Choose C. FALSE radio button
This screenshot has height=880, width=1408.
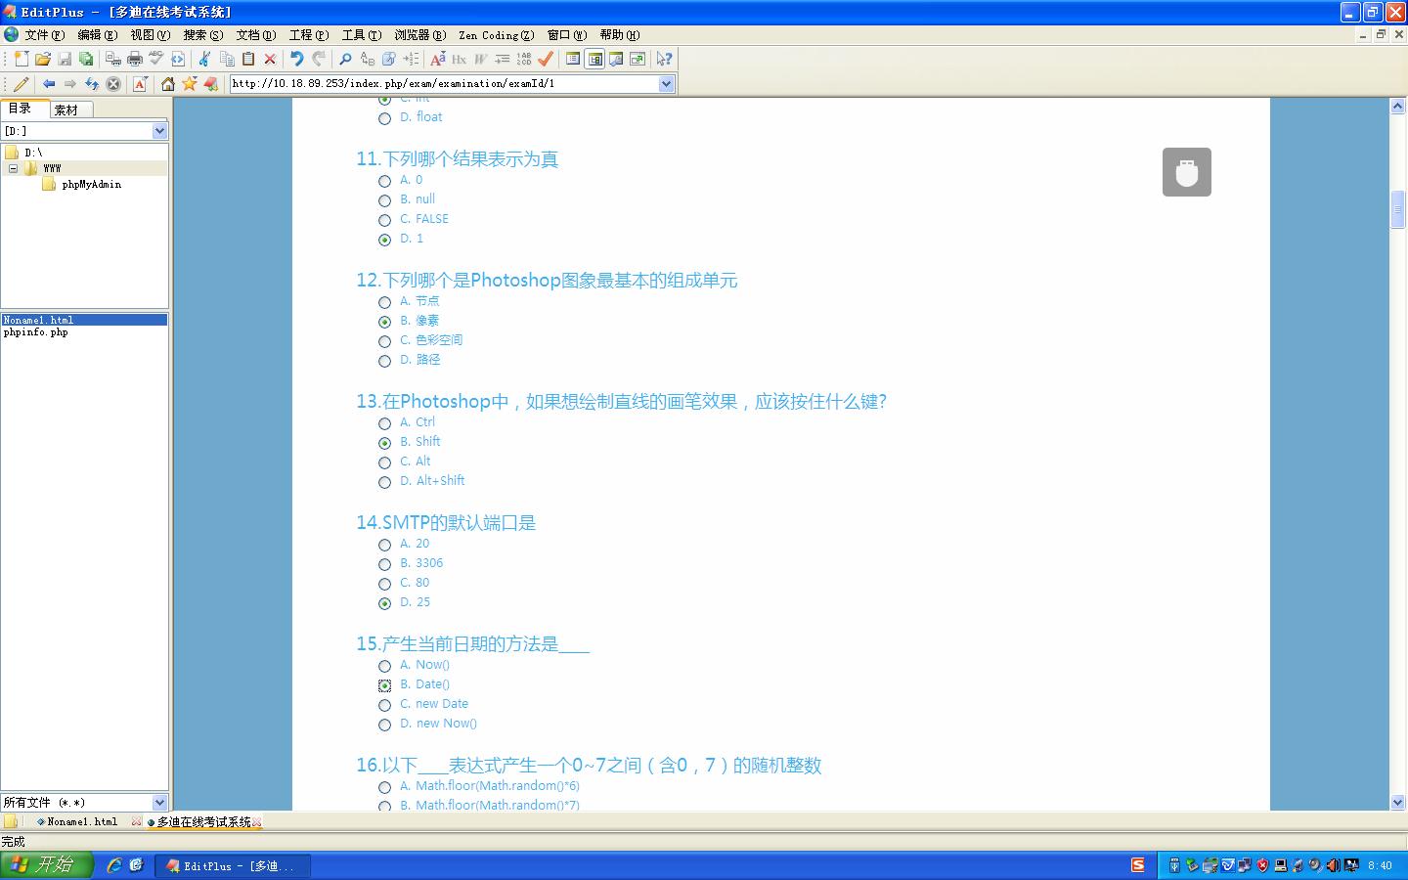pos(384,220)
